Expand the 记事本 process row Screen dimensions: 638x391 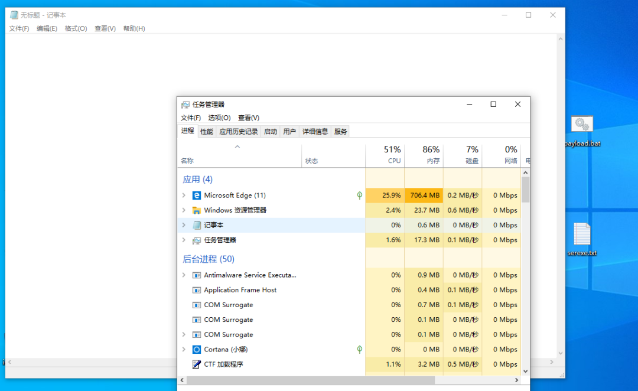184,225
